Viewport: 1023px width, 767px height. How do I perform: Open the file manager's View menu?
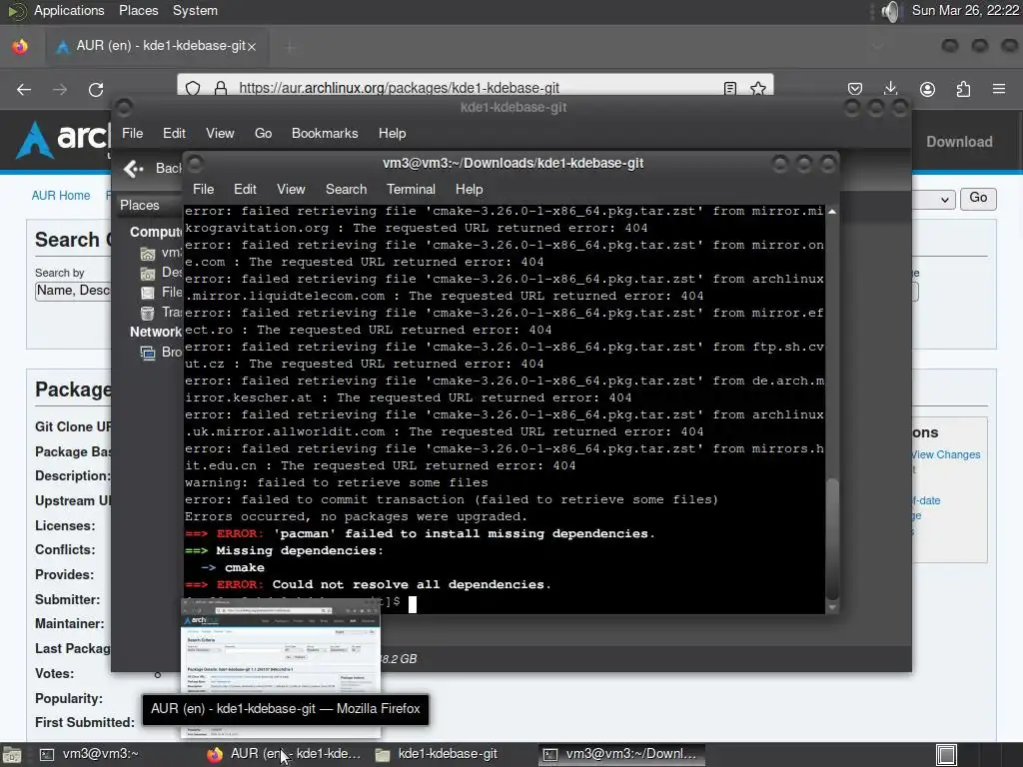[220, 133]
